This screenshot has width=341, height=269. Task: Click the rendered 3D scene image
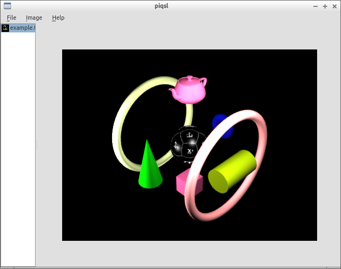(x=190, y=145)
